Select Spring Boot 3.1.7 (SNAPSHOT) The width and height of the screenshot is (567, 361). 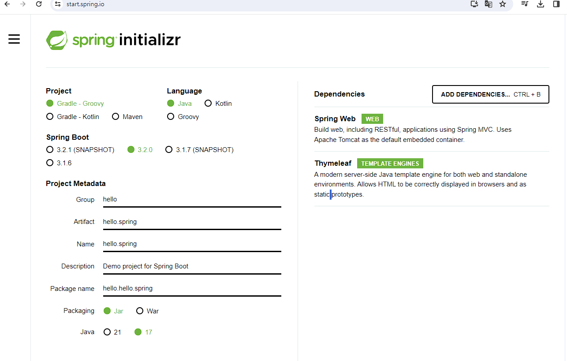click(199, 150)
